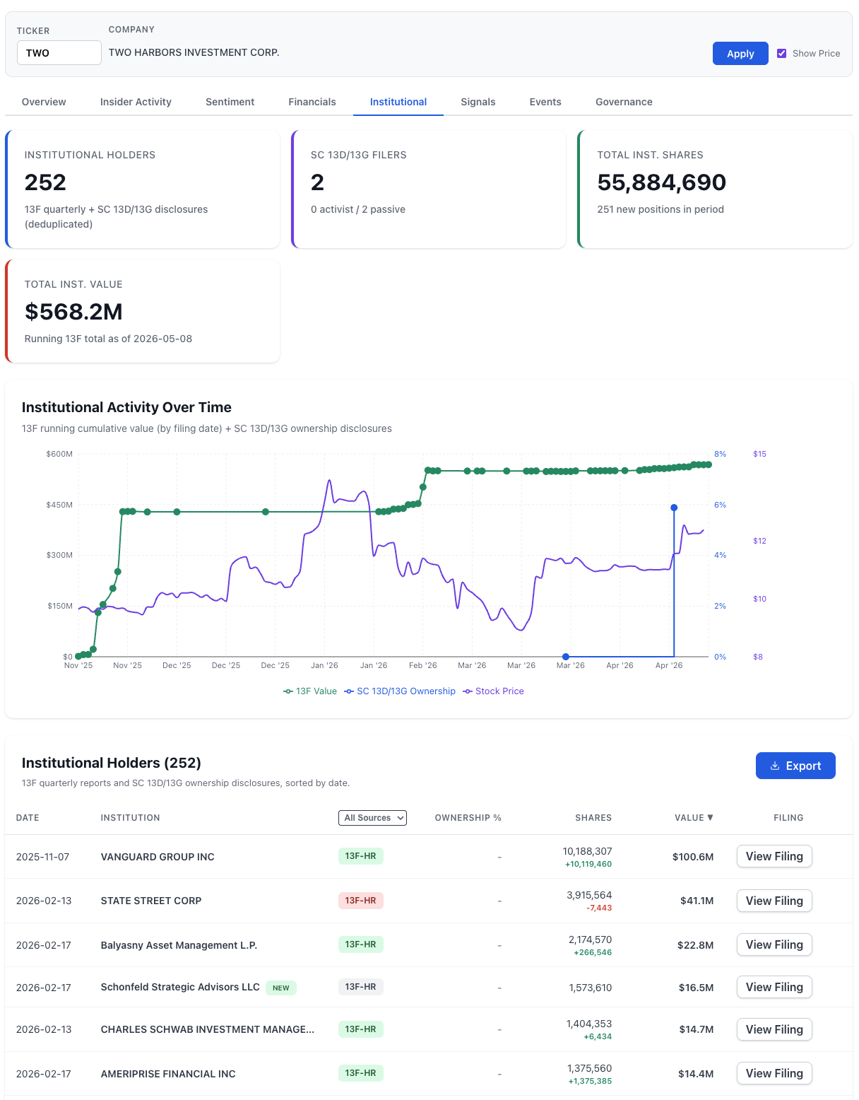Screen dimensions: 859x1100
Task: View Filing for Balyasny Asset Management
Action: (774, 944)
